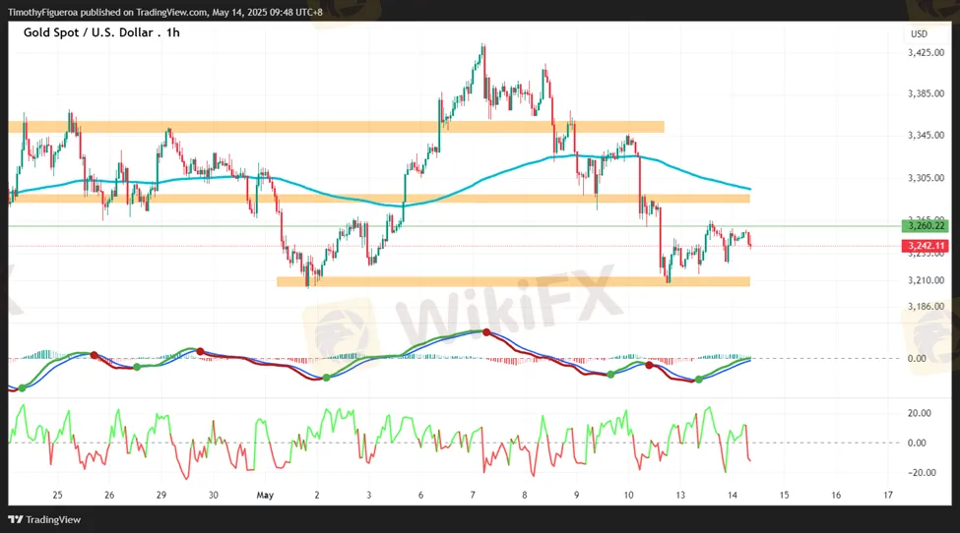Click the red 3,242.11 current price tag

926,246
